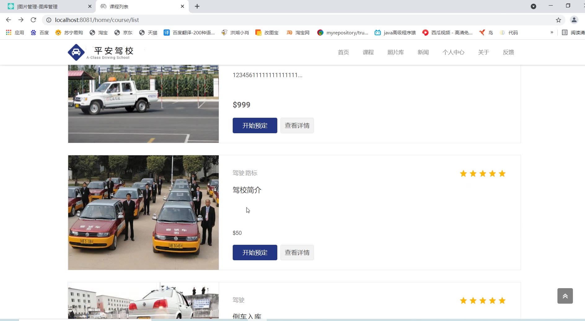Open the 淘宝网 bookmark
585x321 pixels.
tap(298, 33)
